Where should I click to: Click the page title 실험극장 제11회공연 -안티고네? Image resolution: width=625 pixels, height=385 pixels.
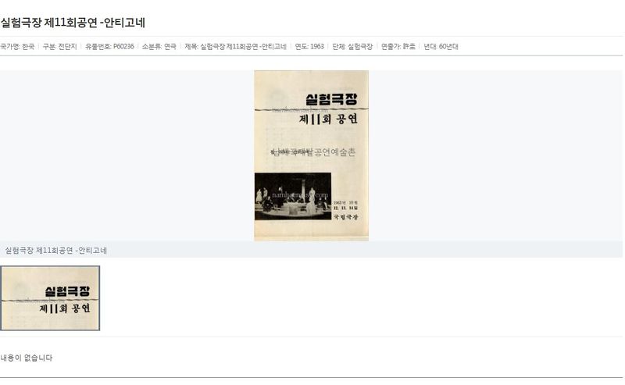pyautogui.click(x=73, y=23)
